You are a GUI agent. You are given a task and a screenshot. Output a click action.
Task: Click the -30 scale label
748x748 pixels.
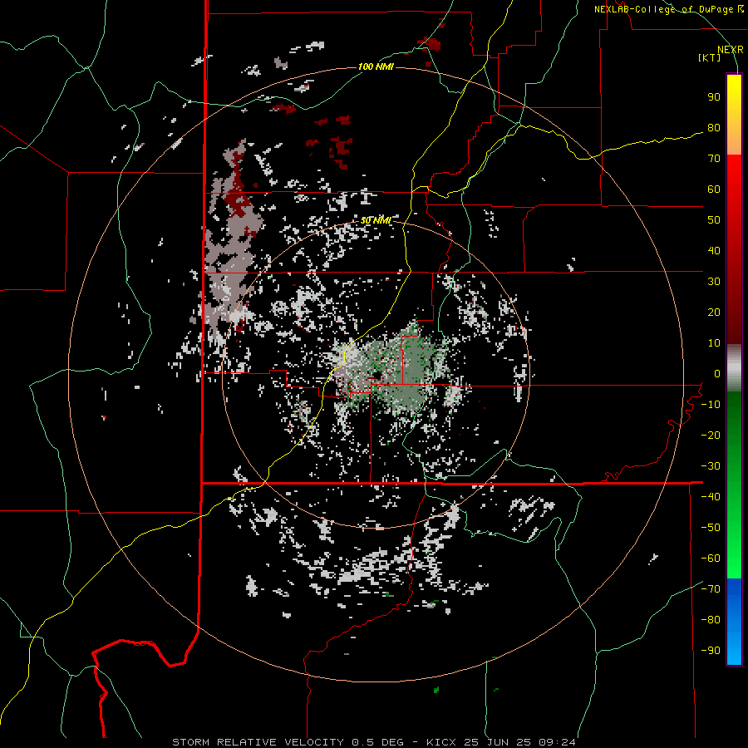711,466
